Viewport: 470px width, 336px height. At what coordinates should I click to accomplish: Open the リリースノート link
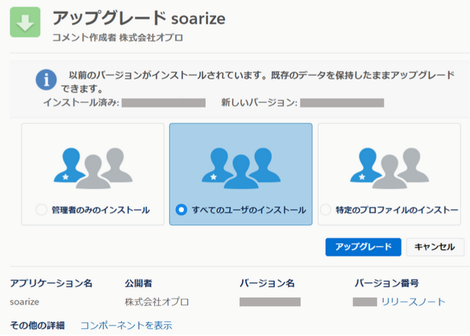413,302
